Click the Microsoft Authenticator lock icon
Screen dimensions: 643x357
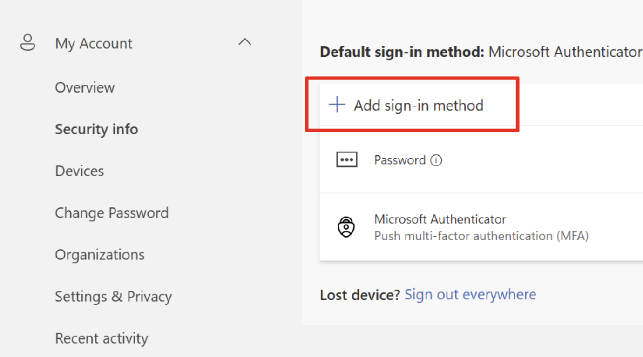pos(346,227)
